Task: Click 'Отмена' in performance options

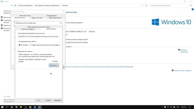Action: tap(48, 100)
